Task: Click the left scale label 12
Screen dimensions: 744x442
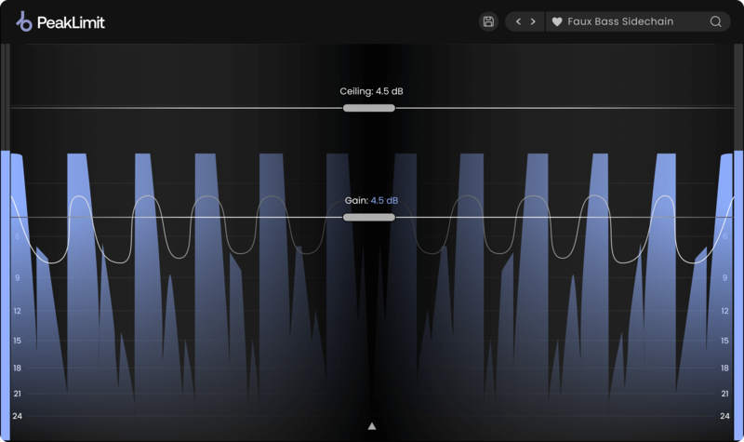Action: [x=17, y=311]
